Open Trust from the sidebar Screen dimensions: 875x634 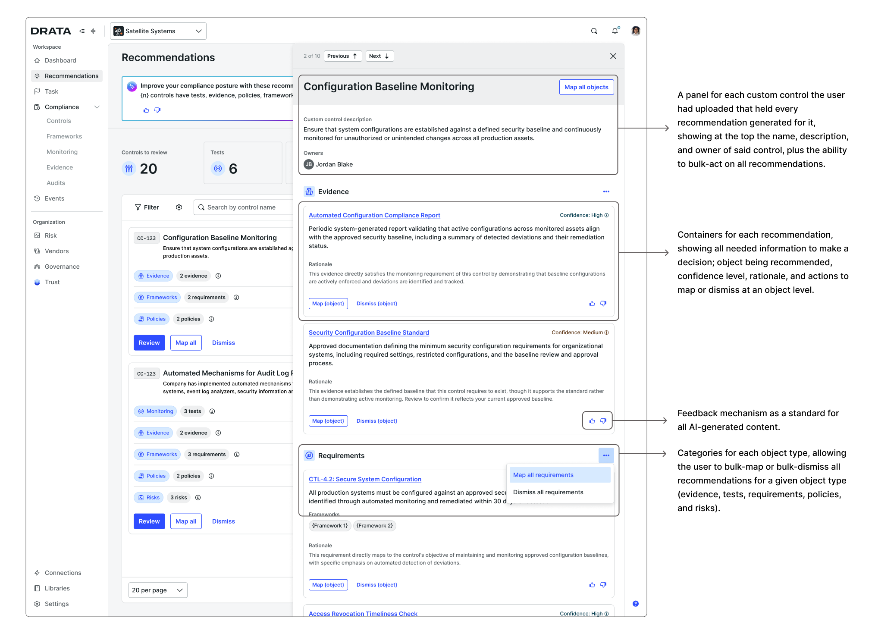point(52,282)
